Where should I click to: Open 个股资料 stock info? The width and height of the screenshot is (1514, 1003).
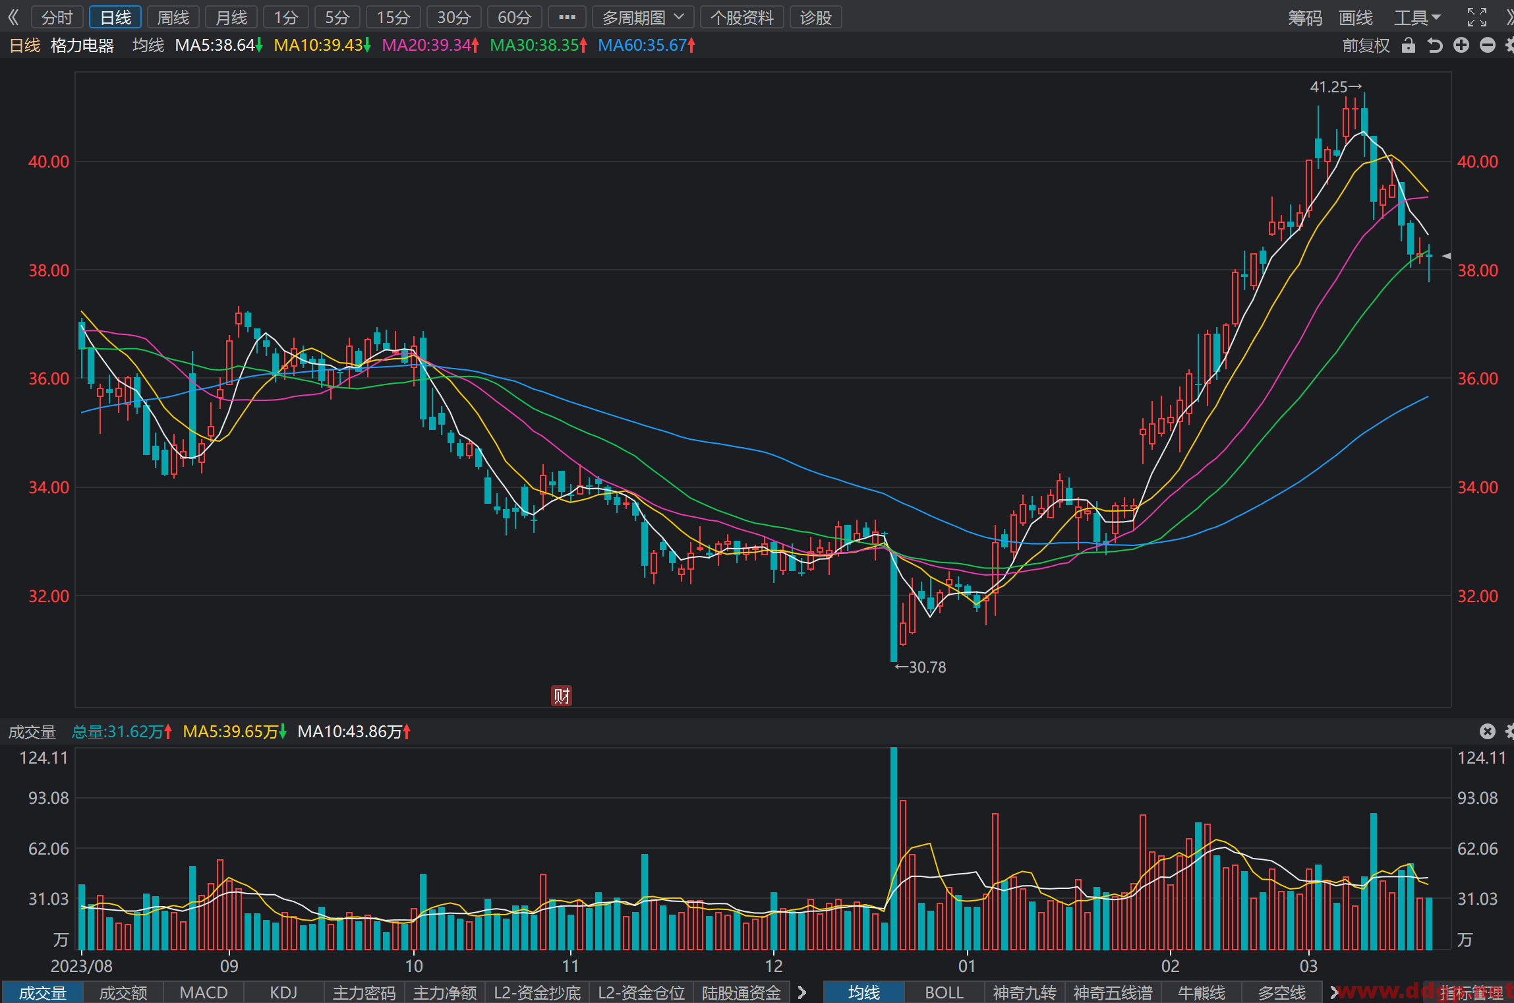pos(742,17)
